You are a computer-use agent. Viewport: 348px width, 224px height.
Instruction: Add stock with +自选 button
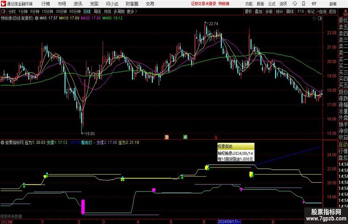click(x=322, y=11)
